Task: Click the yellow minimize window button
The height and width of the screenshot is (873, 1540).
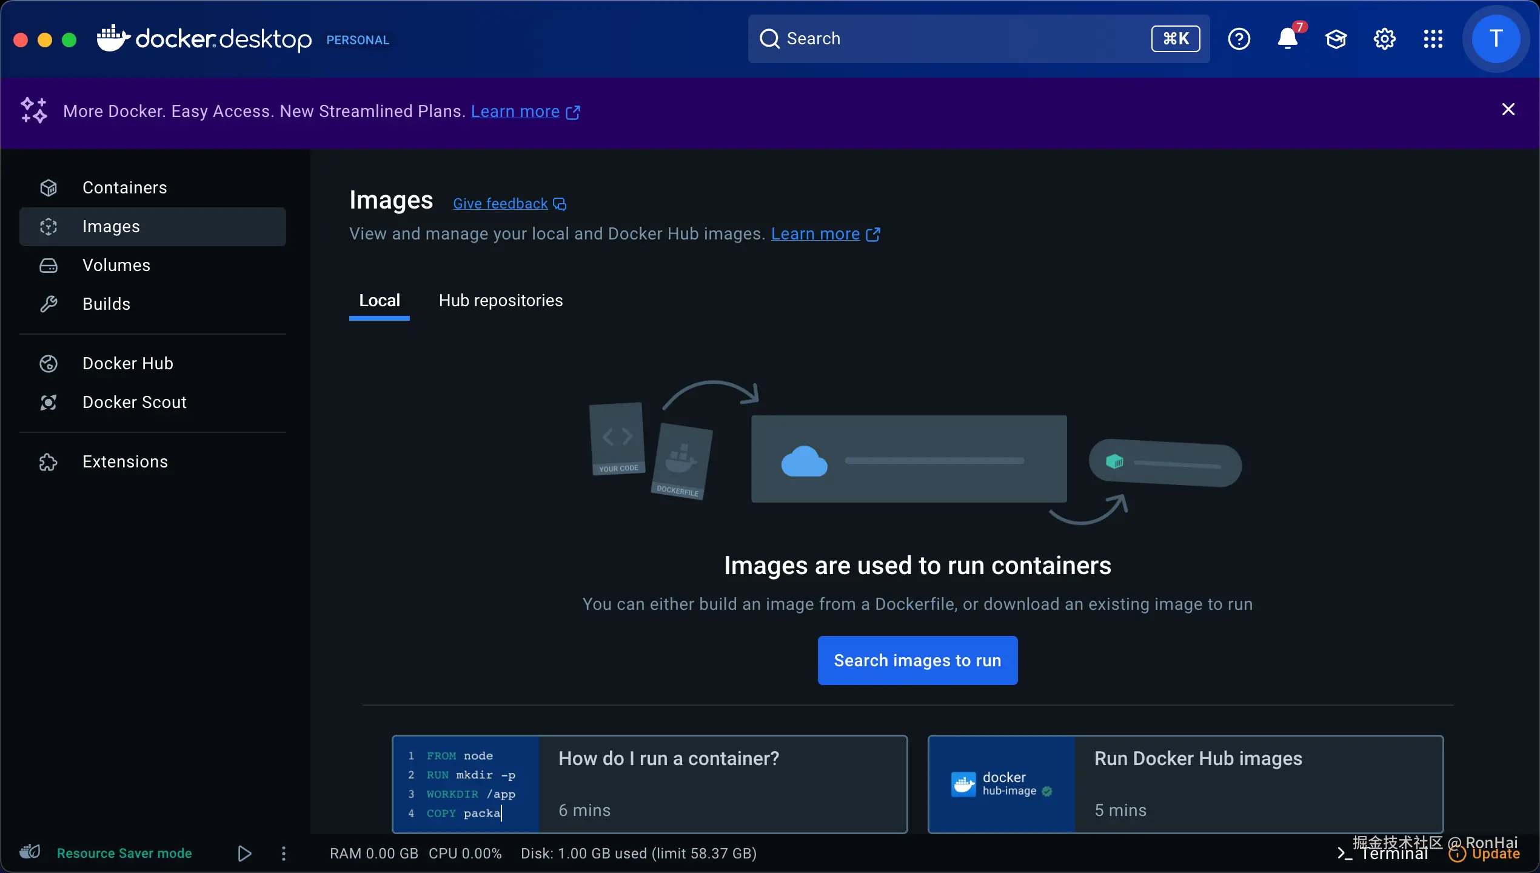Action: 45,40
